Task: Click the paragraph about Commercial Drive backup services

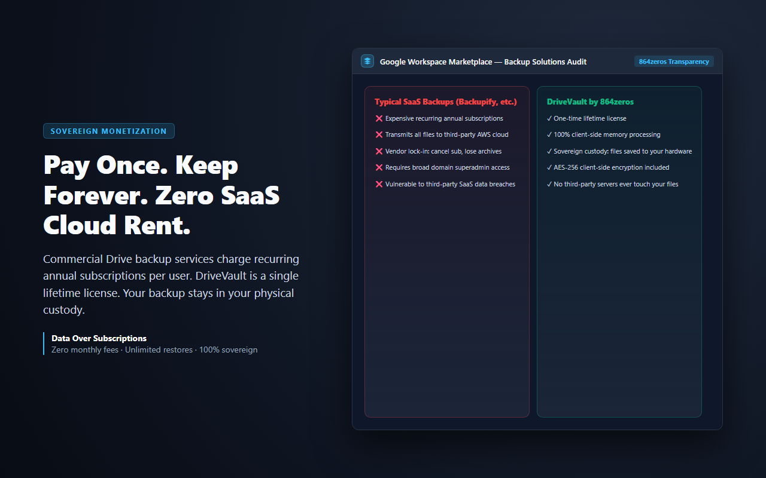Action: pos(171,285)
